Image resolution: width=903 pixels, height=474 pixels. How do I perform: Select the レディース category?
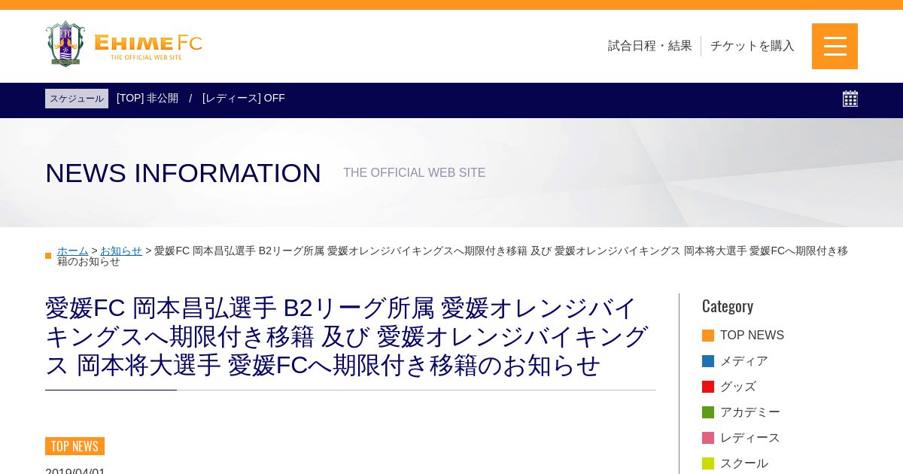tap(750, 438)
